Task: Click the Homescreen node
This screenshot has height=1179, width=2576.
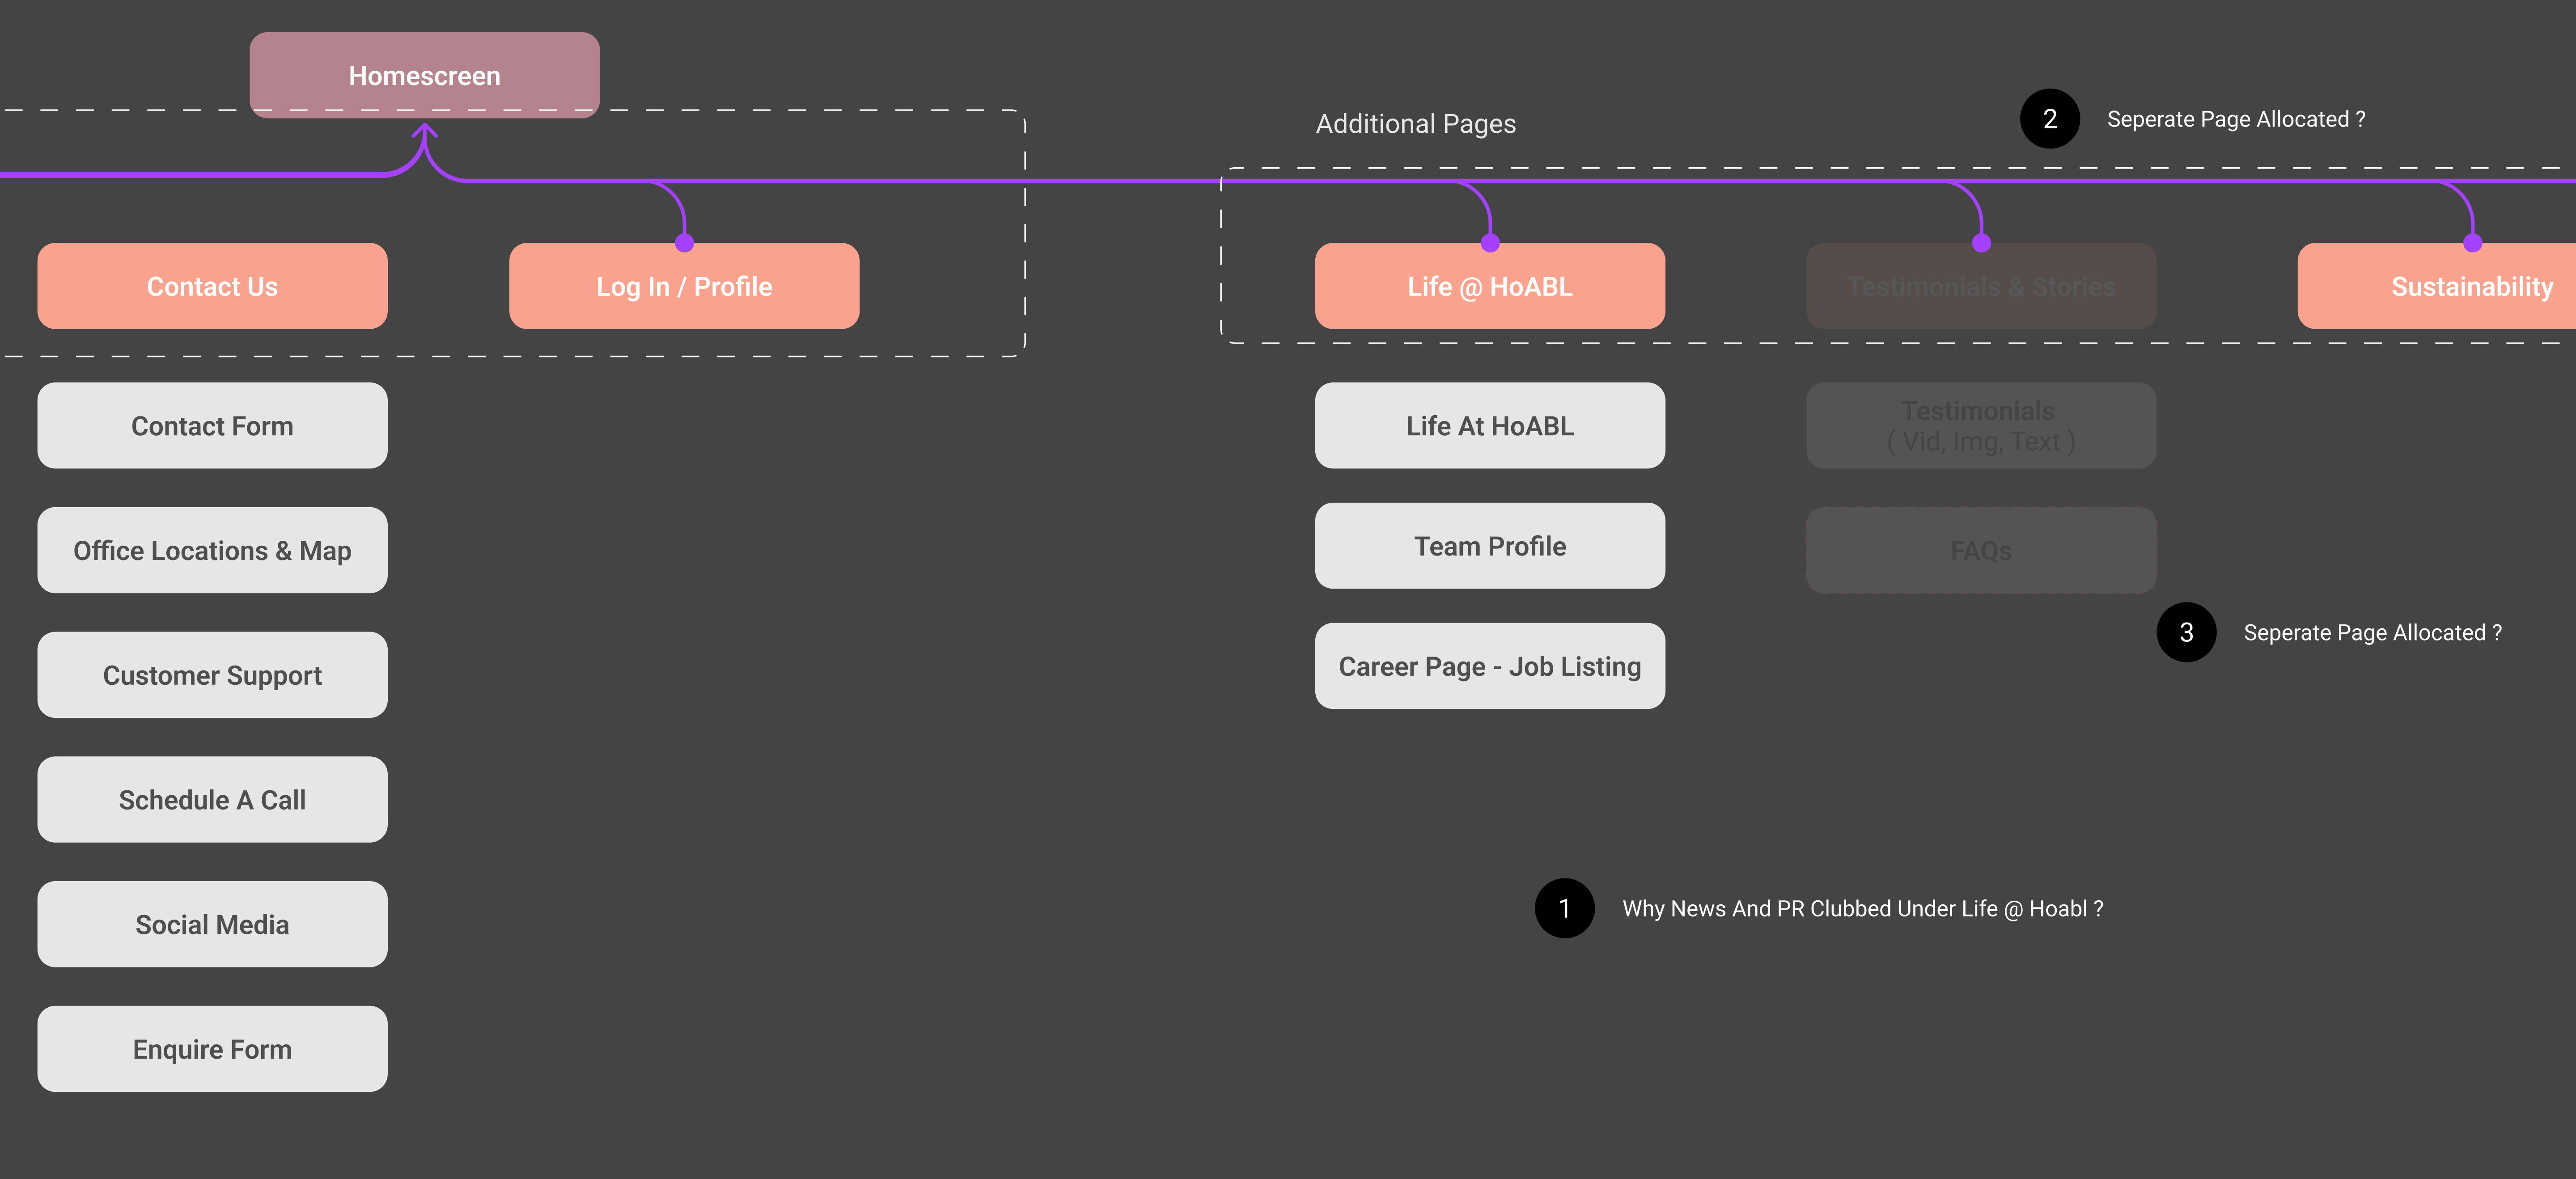Action: click(424, 75)
